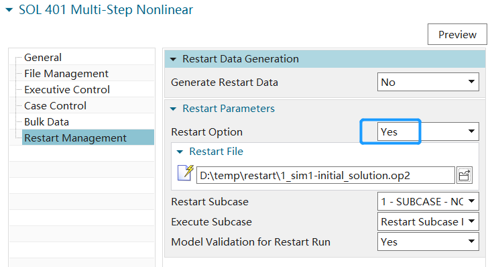Select the File Management tree item
The height and width of the screenshot is (267, 494).
click(66, 73)
